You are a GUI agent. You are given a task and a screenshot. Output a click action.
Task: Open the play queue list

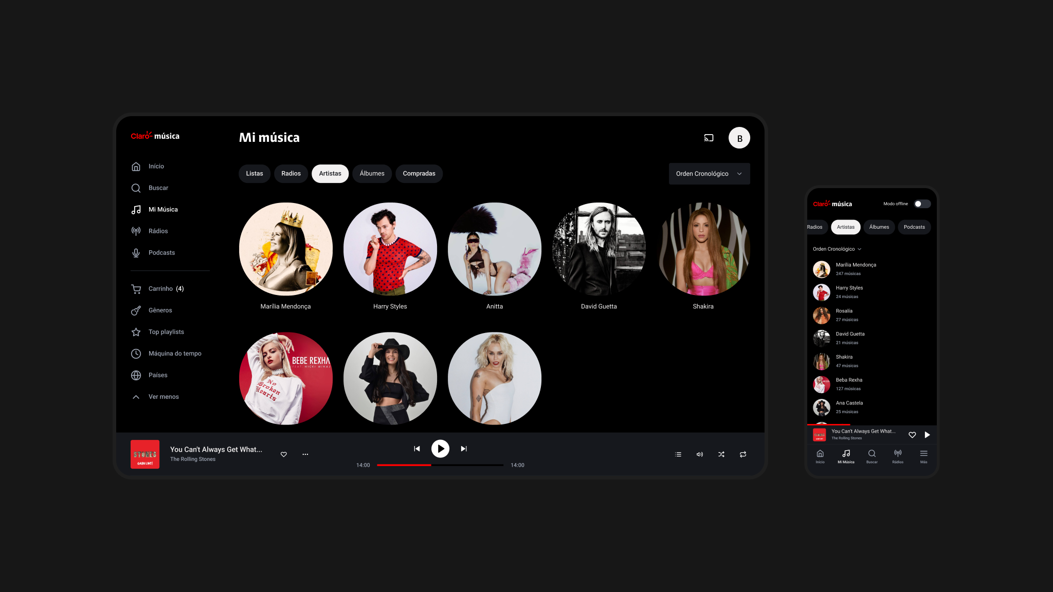678,454
